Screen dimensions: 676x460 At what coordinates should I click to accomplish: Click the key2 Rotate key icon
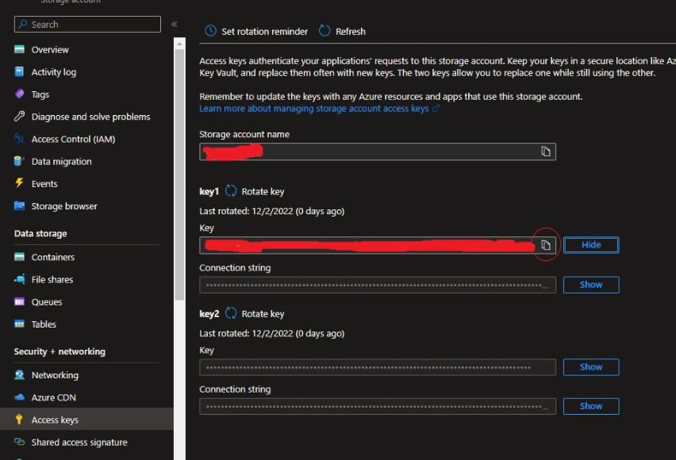[x=231, y=313]
